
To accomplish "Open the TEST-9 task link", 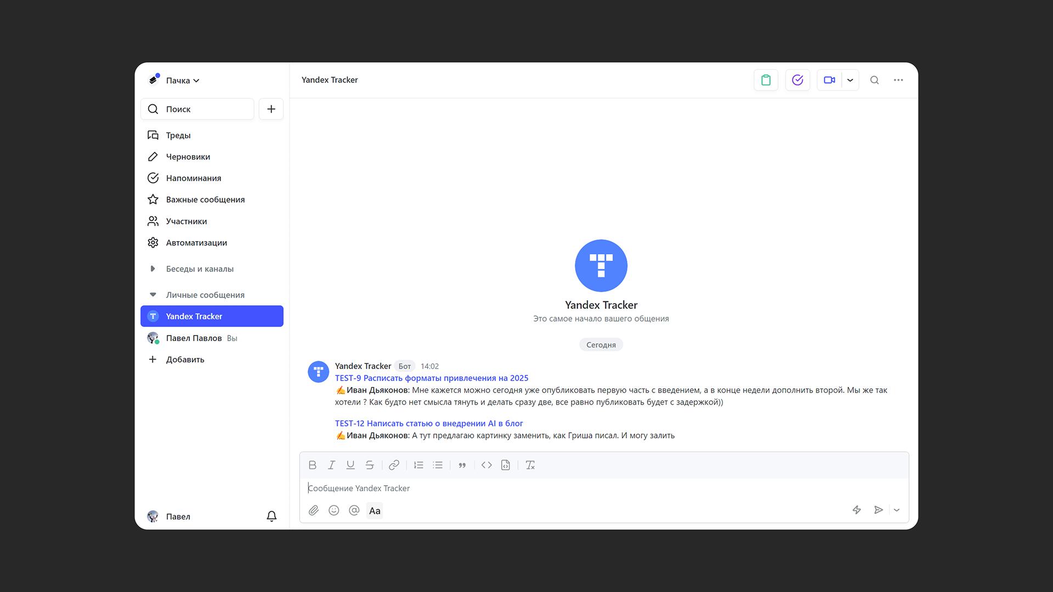I will click(x=432, y=378).
